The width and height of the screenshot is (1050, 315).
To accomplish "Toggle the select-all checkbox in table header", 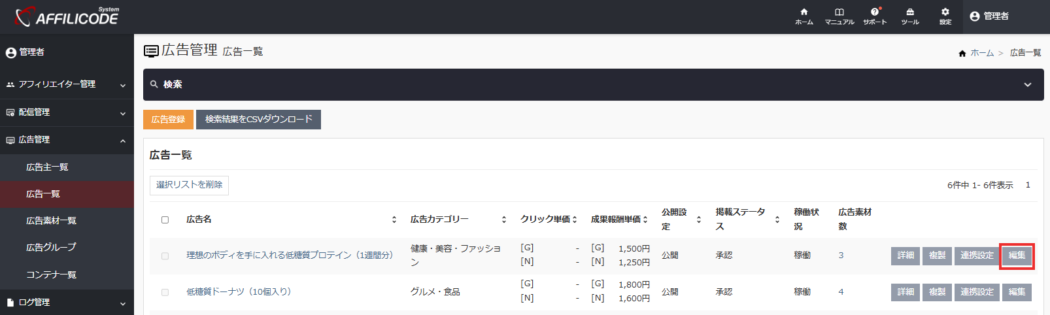I will 165,220.
